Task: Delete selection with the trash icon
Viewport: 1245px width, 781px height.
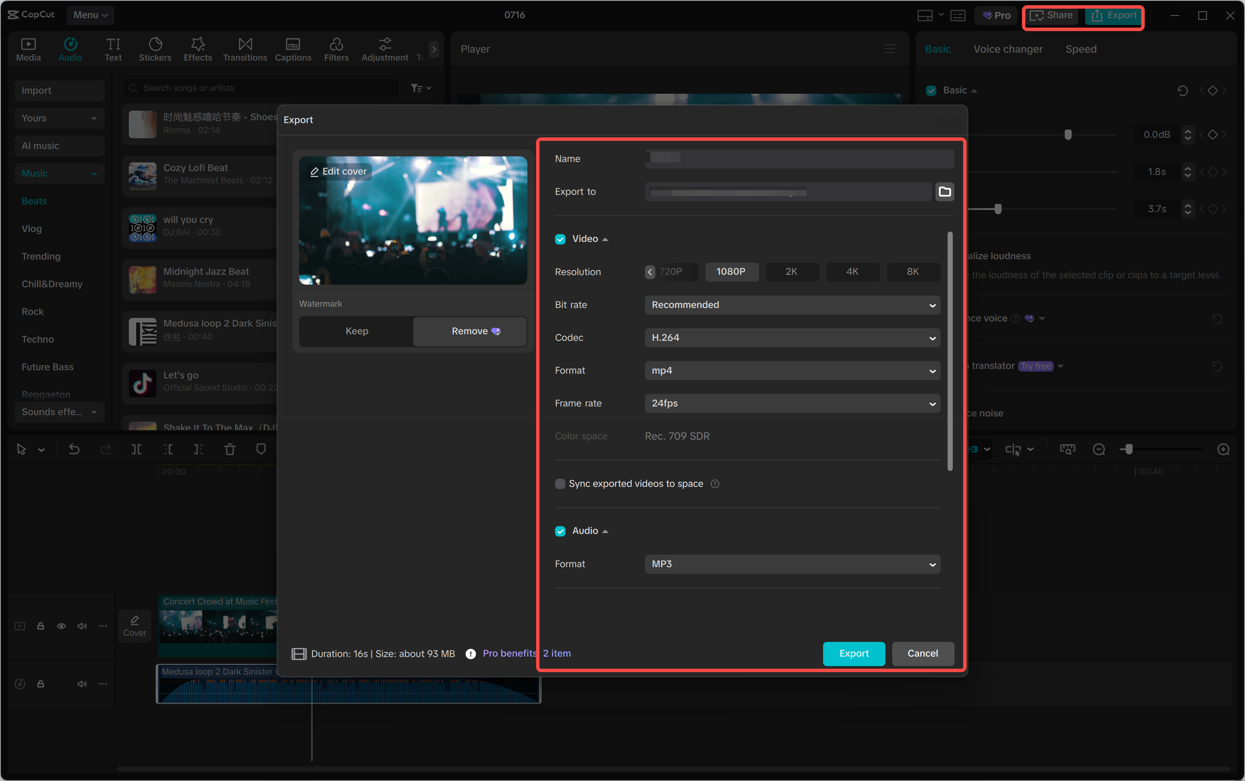Action: [x=230, y=449]
